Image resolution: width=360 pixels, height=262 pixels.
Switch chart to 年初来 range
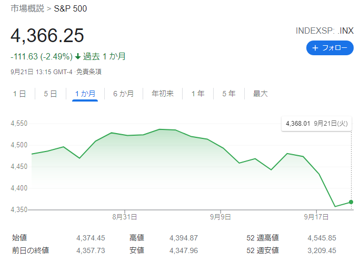(x=163, y=94)
